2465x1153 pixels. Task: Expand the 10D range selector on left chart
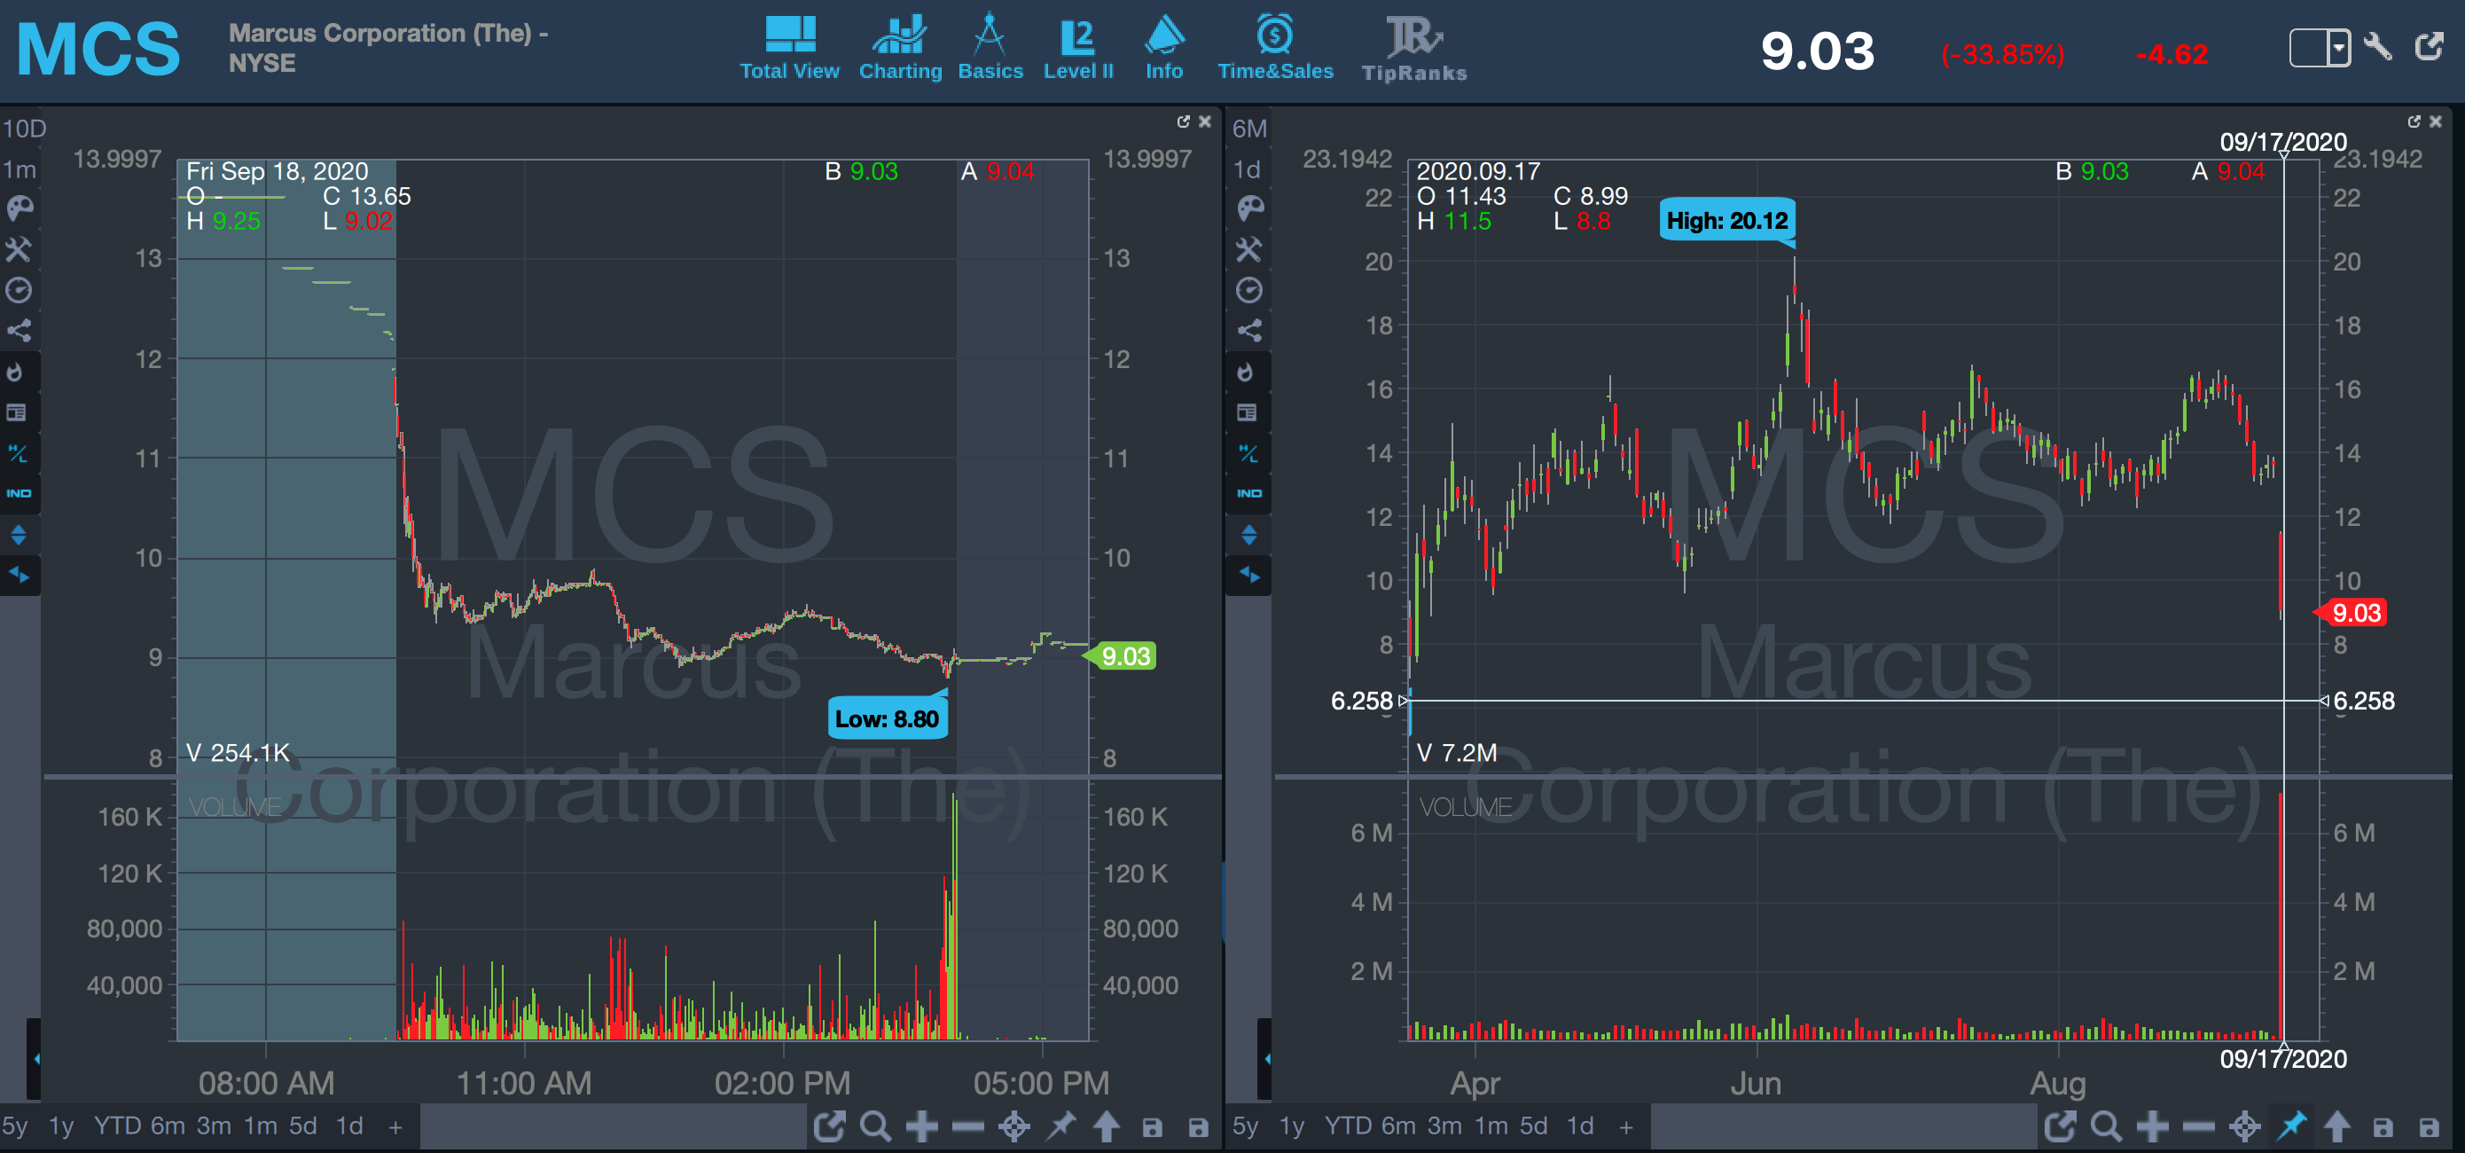(x=24, y=129)
